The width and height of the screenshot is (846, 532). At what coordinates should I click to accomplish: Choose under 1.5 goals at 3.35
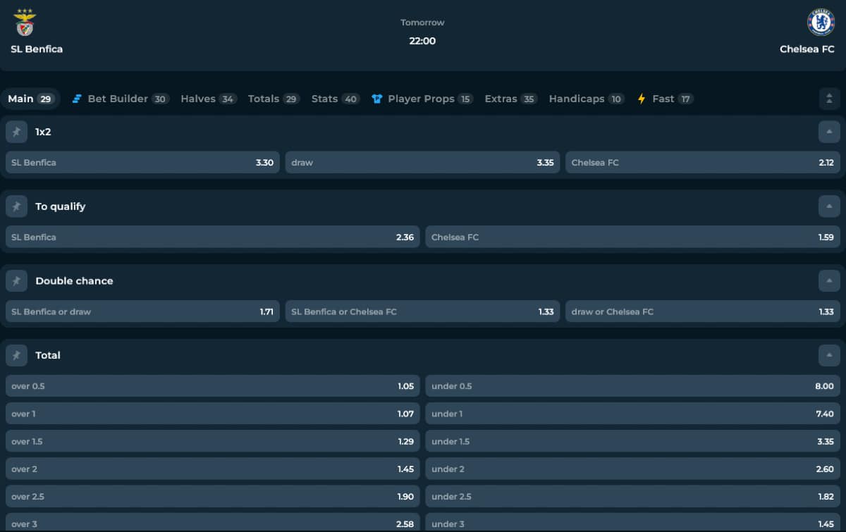point(633,441)
